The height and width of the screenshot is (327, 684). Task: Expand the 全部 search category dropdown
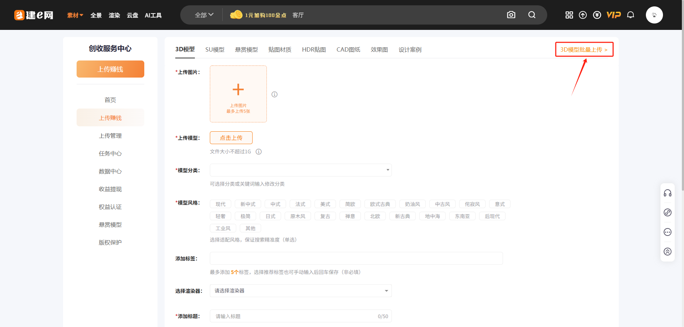click(x=204, y=15)
